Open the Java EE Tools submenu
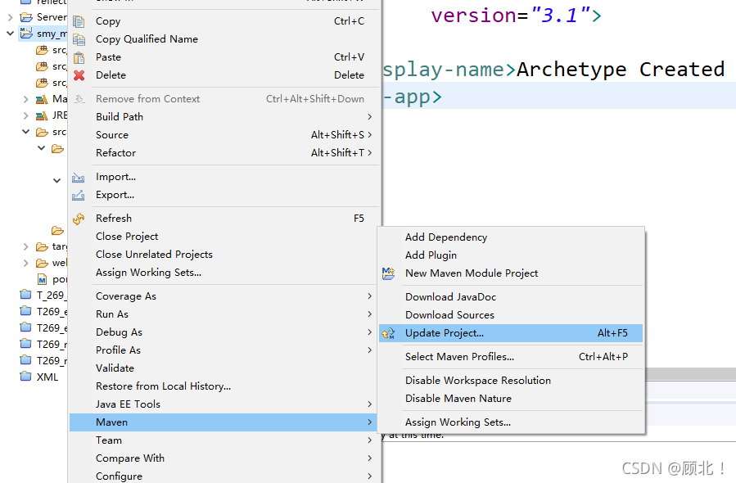The image size is (736, 483). [224, 404]
